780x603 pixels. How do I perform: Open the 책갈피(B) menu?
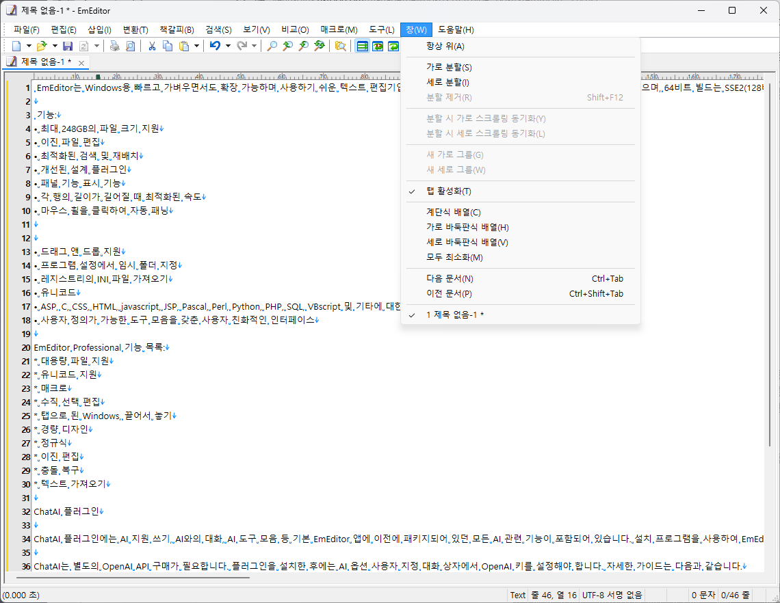click(177, 30)
